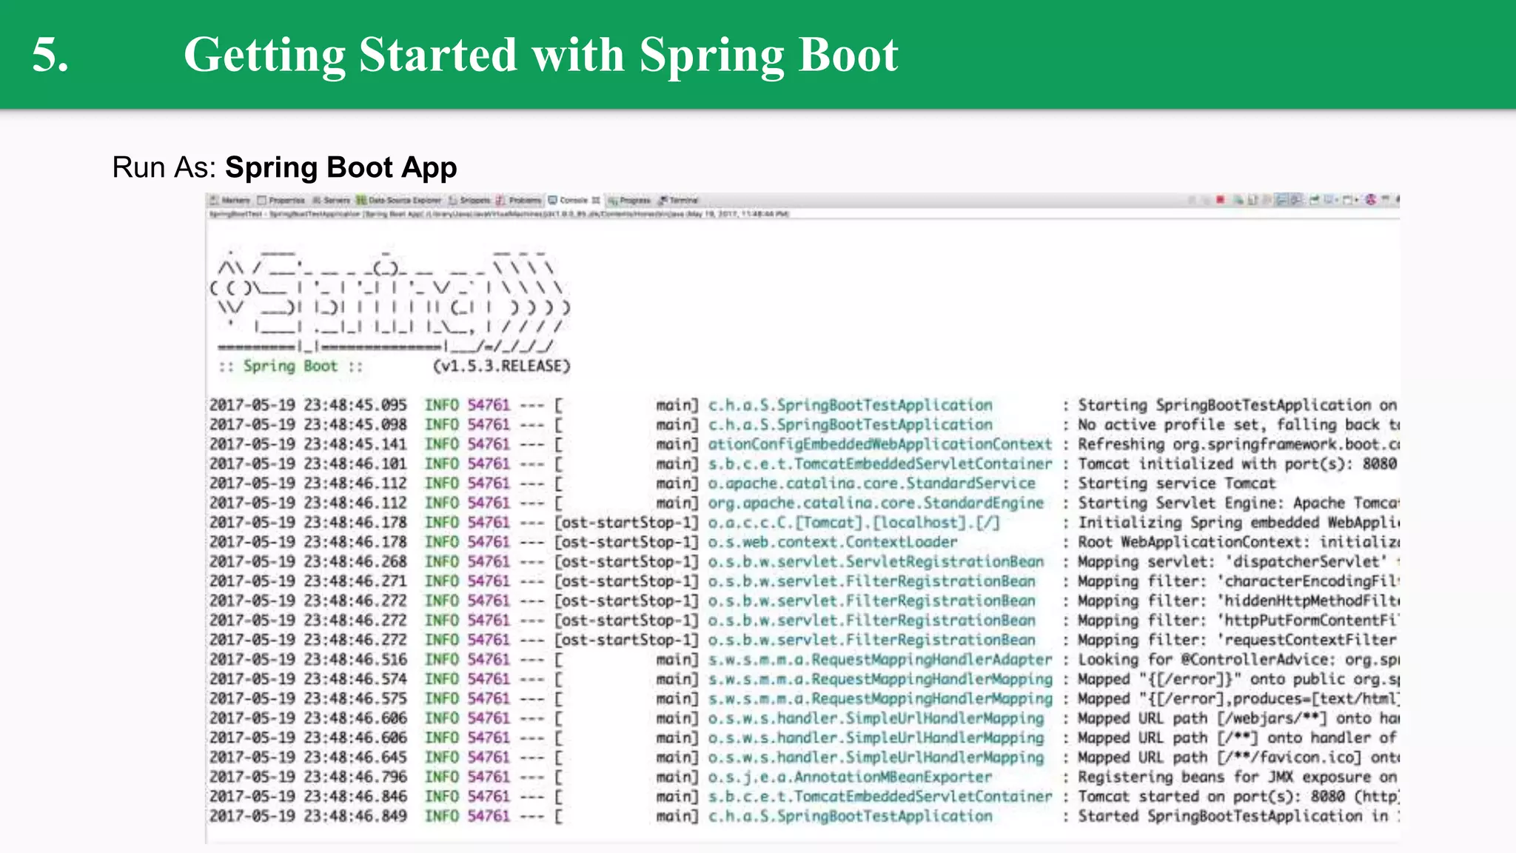Switch to the Properties tab
The width and height of the screenshot is (1516, 853).
pyautogui.click(x=285, y=200)
